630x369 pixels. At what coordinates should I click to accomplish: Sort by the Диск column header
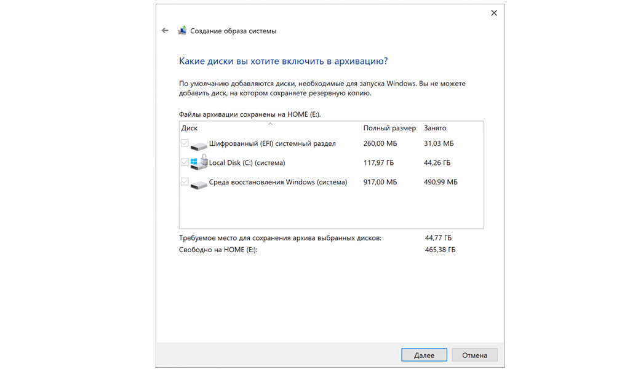[x=271, y=128]
